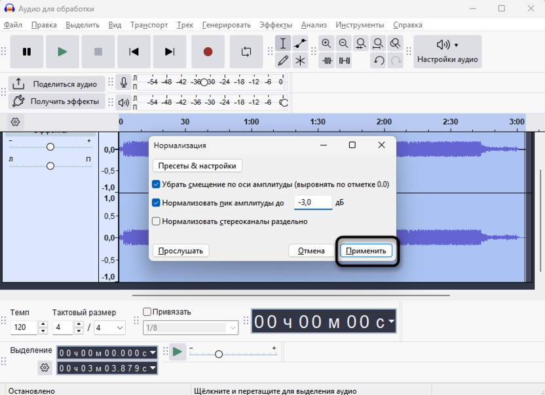Open the Эффекты menu
The image size is (545, 395).
click(276, 25)
